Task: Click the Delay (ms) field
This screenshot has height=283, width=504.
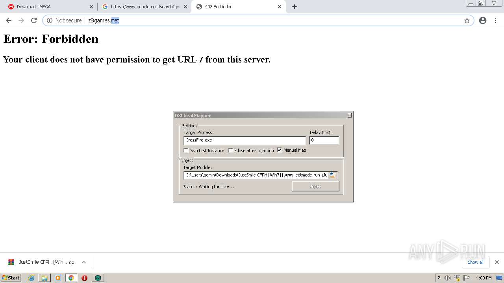Action: [324, 140]
